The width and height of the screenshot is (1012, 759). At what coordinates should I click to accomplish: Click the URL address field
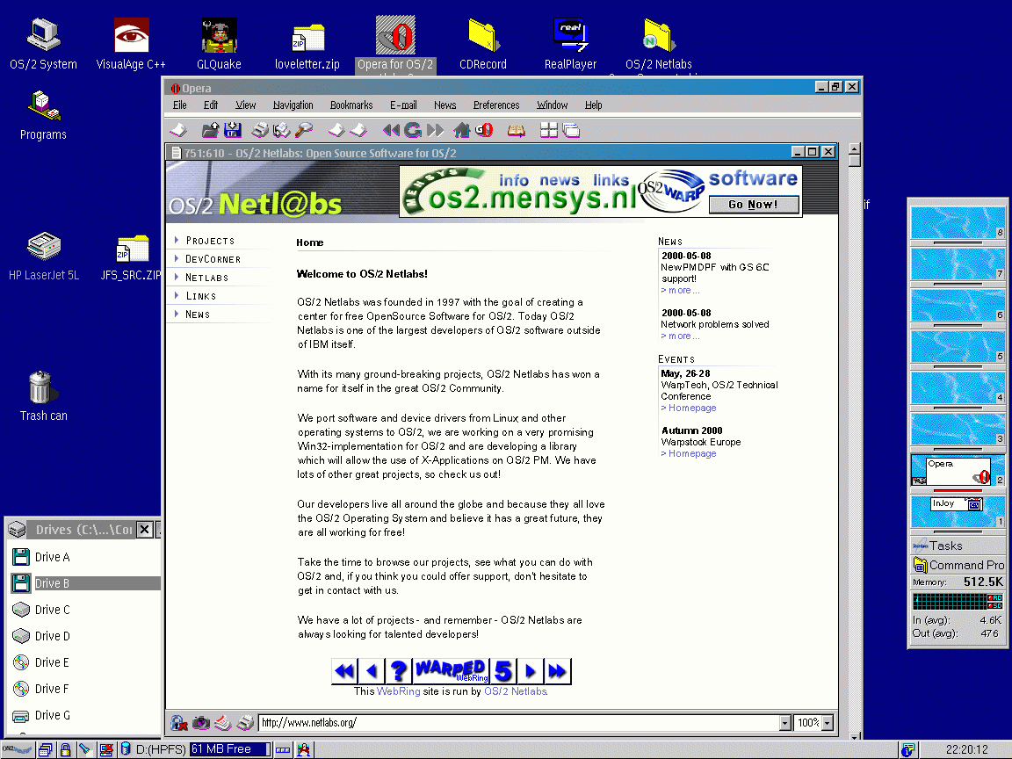point(518,723)
